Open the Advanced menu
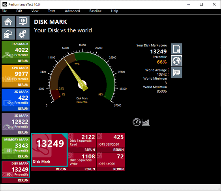The image size is (221, 191). [72, 11]
